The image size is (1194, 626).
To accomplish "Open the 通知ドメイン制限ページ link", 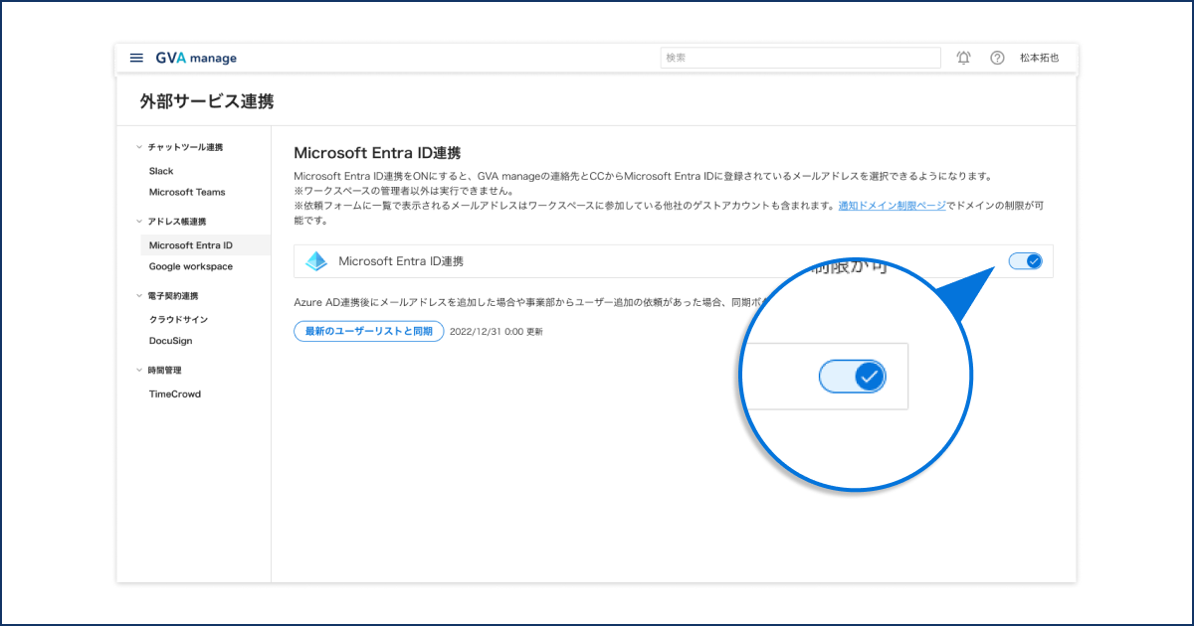I will pyautogui.click(x=892, y=206).
